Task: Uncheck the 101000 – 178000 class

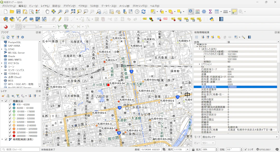Action: point(10,111)
